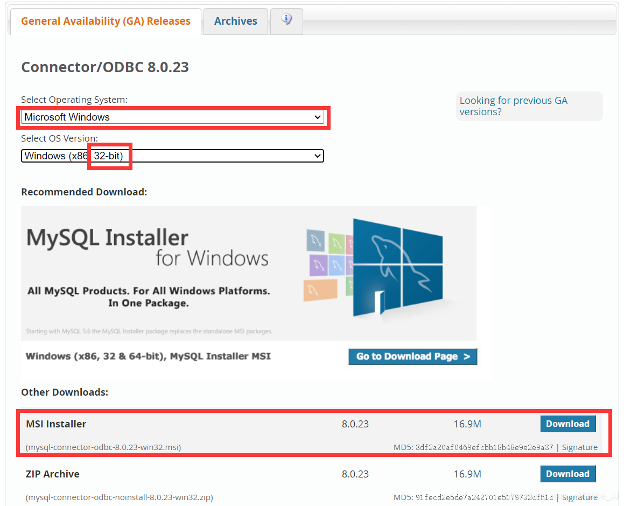This screenshot has height=506, width=624.
Task: Click the Go to Download Page button
Action: tap(412, 356)
